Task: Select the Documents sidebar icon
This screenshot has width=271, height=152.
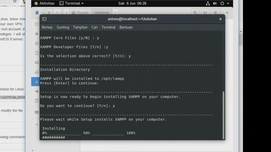Action: 37,53
